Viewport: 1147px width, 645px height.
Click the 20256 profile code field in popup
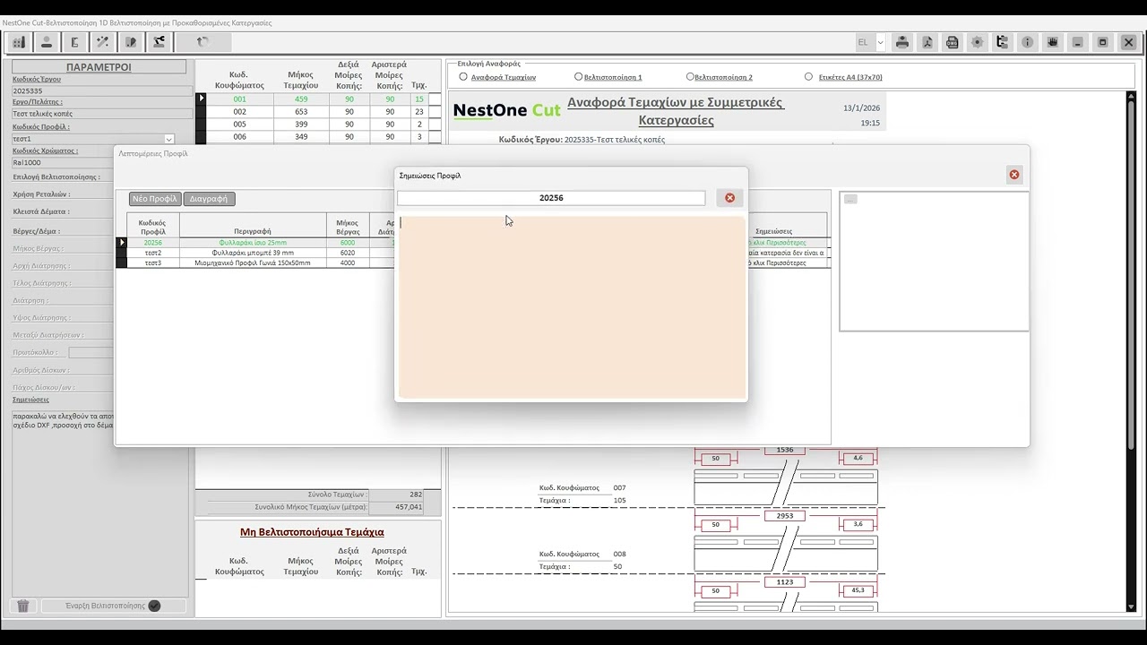click(x=551, y=198)
